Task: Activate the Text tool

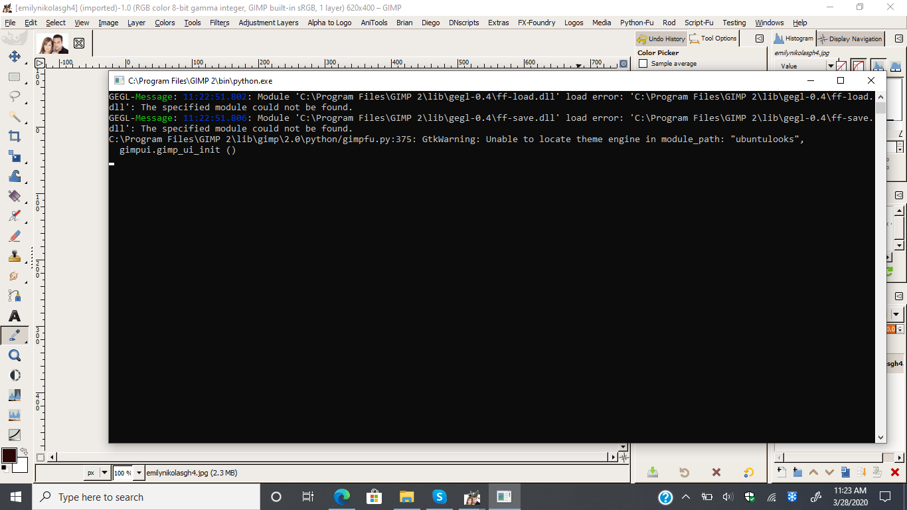Action: tap(14, 315)
